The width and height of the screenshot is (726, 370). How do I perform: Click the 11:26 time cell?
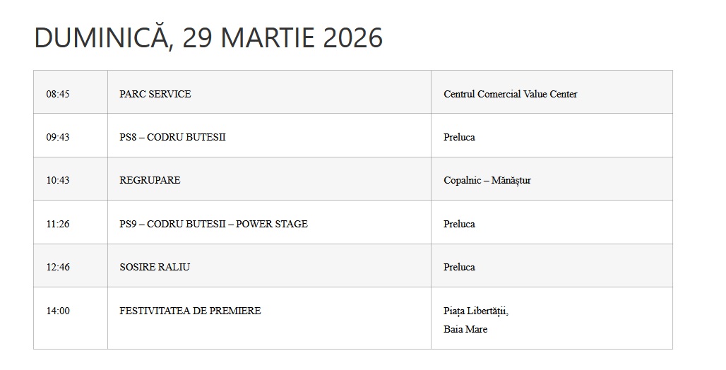tap(58, 224)
